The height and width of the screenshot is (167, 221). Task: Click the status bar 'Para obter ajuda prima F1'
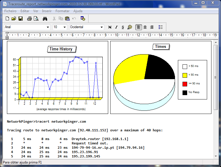click(22, 162)
